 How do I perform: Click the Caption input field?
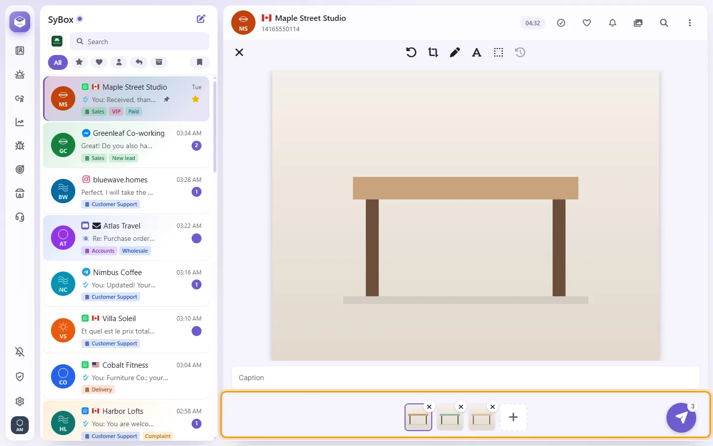(x=465, y=378)
